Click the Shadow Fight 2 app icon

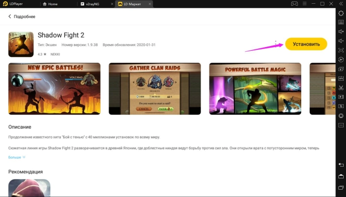[21, 44]
